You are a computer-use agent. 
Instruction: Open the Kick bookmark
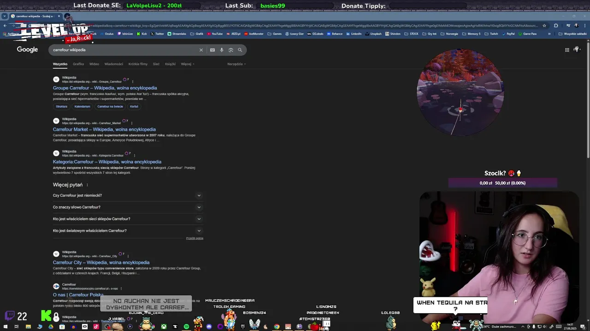(x=142, y=34)
